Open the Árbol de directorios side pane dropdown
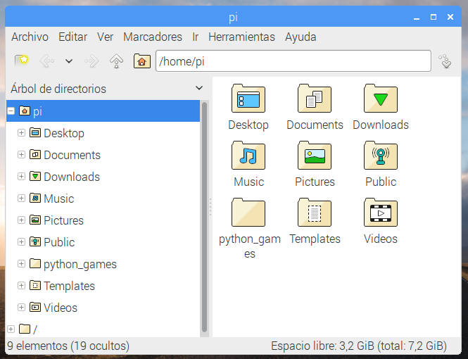468x359 pixels. tap(199, 88)
